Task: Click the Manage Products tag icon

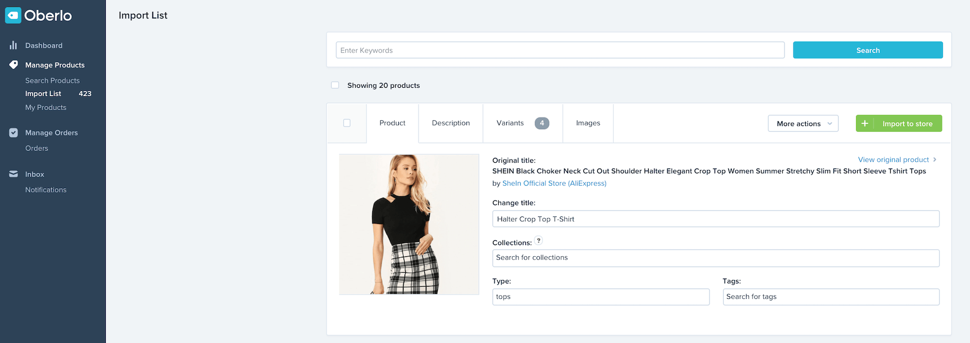Action: coord(13,64)
